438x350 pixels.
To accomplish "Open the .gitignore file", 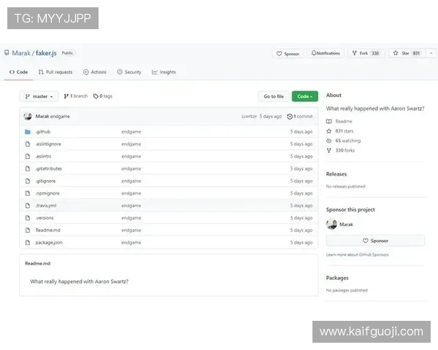I will tap(45, 181).
